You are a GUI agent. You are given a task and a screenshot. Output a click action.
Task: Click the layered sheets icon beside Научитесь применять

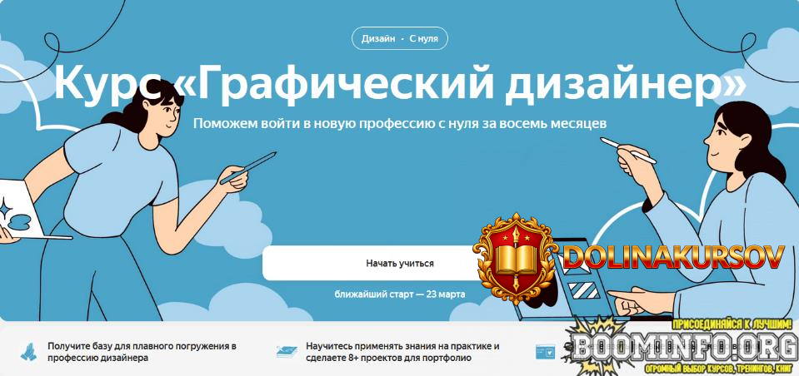pyautogui.click(x=287, y=352)
